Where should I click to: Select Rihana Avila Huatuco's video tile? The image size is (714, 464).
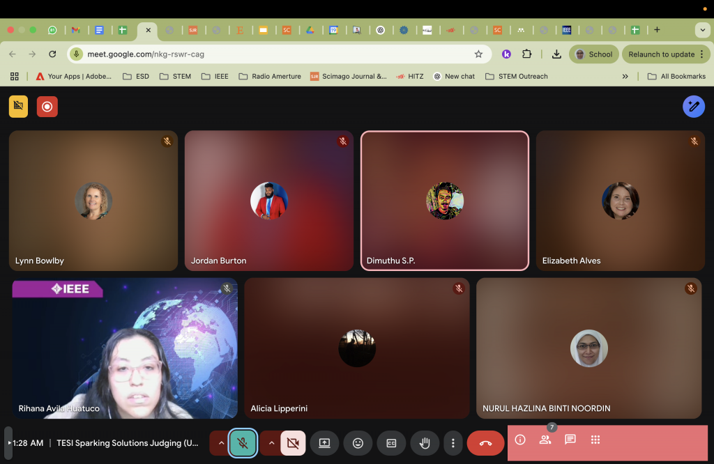tap(125, 348)
